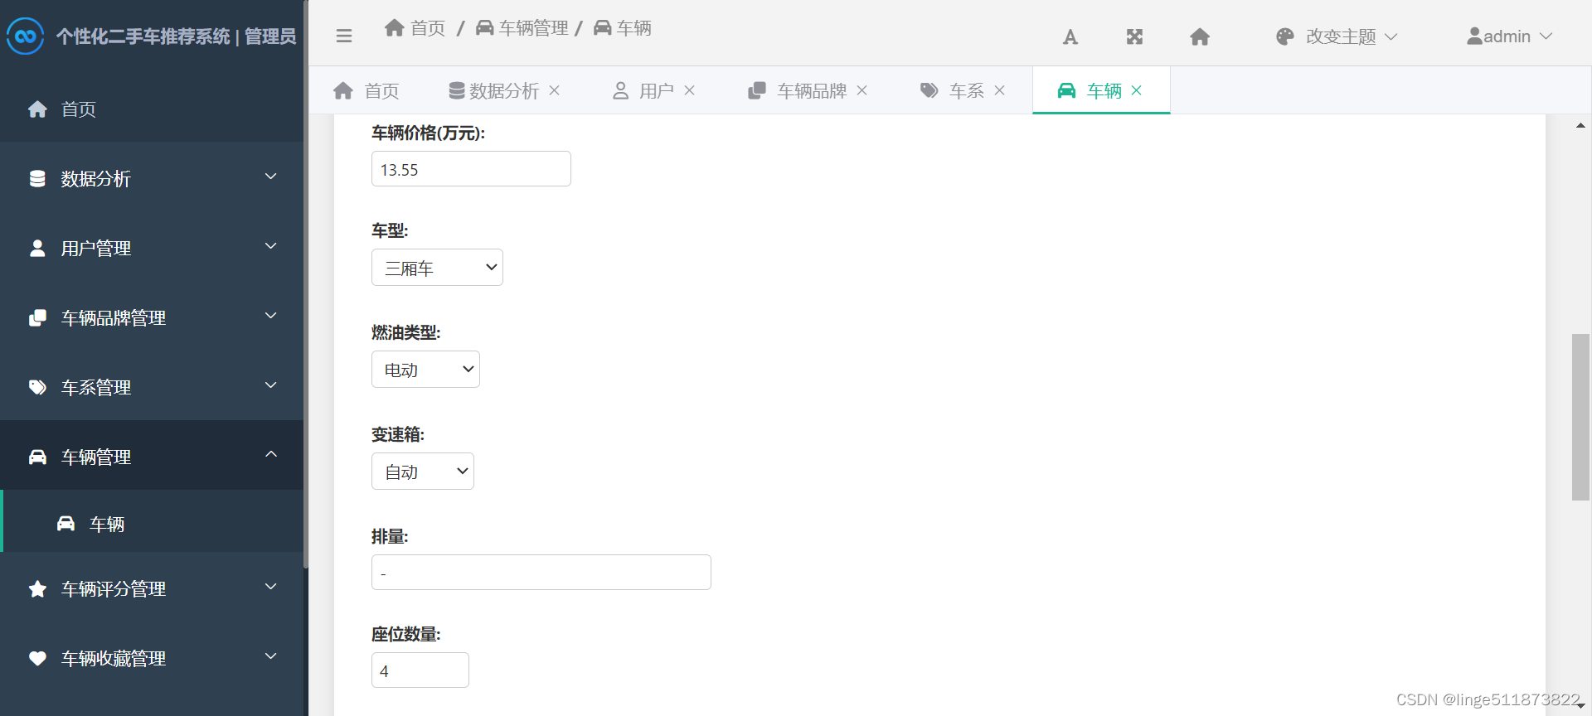Image resolution: width=1592 pixels, height=716 pixels.
Task: Click the 座位数量 input field
Action: coord(420,670)
